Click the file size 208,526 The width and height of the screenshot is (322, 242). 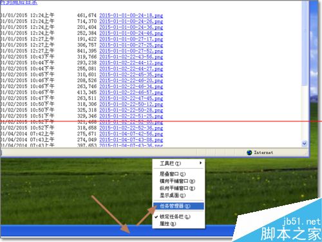tap(87, 80)
